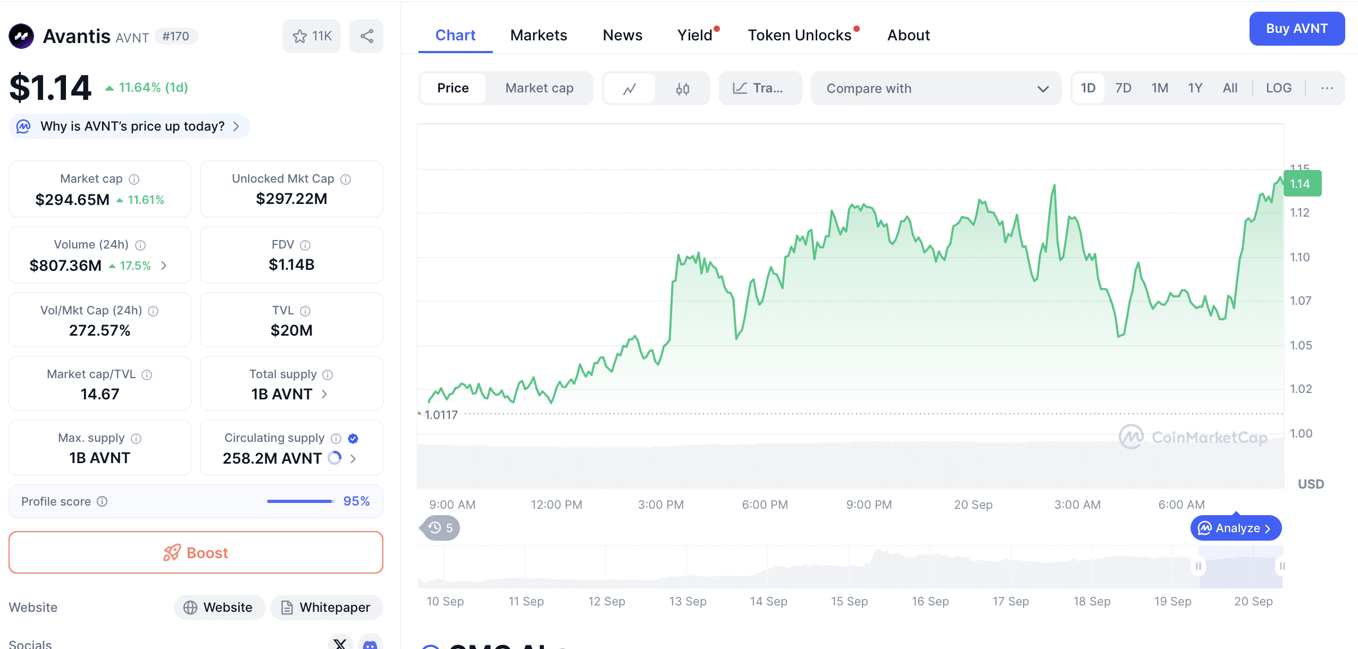Open the TradingView chart button
1358x649 pixels.
tap(760, 88)
